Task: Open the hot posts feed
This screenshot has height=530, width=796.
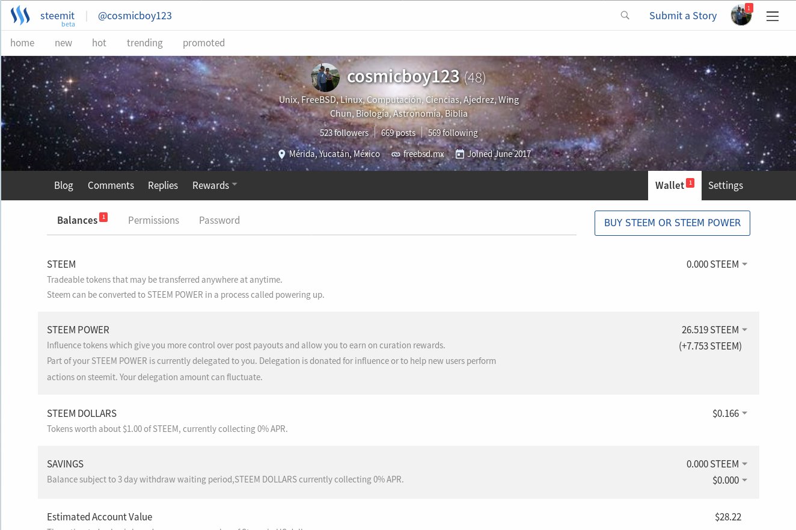Action: 99,43
